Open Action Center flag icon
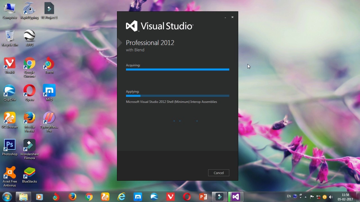This screenshot has width=360, height=202. (312, 197)
